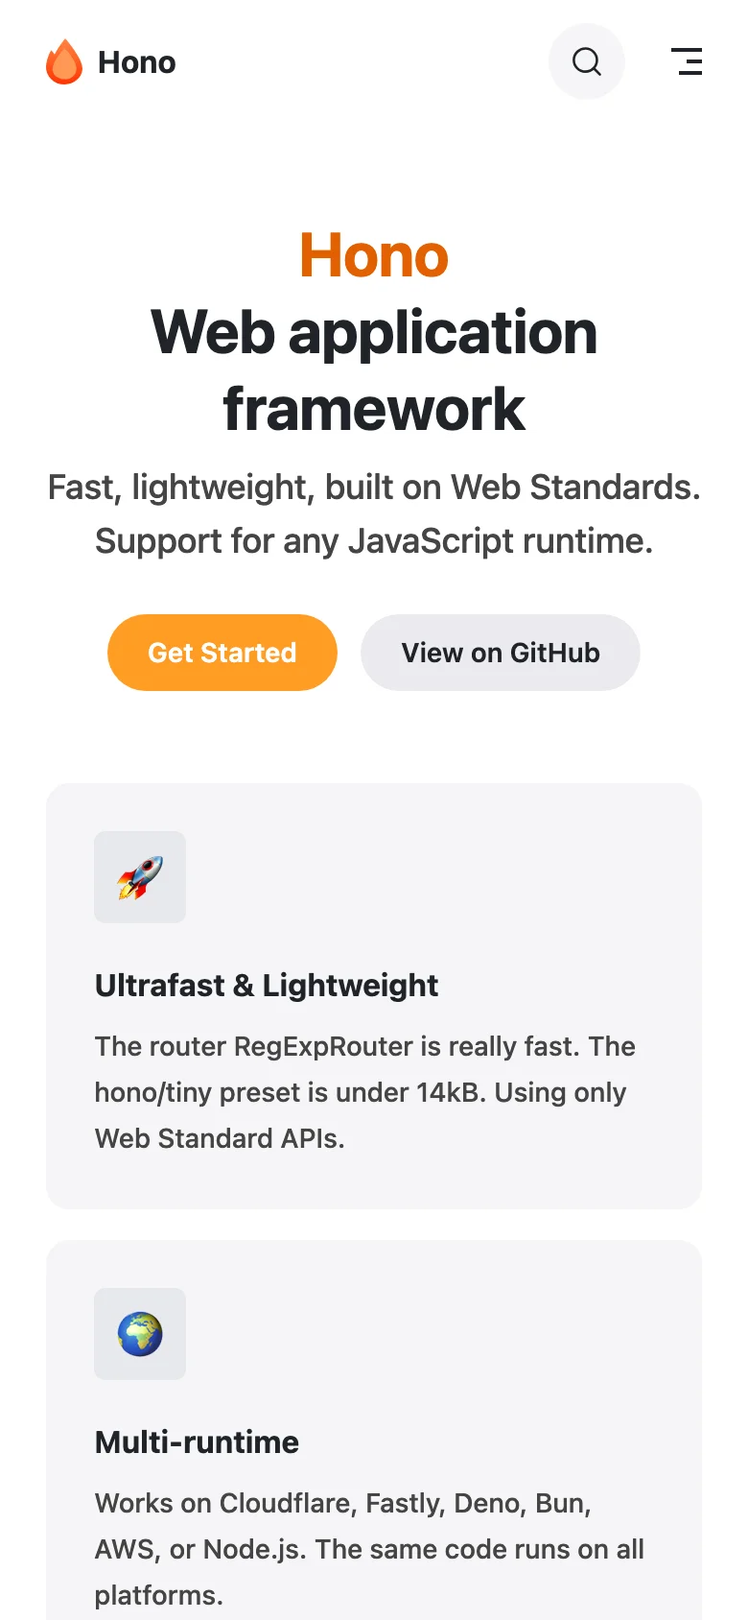Open search with the magnifying glass icon
748x1620 pixels.
586,61
